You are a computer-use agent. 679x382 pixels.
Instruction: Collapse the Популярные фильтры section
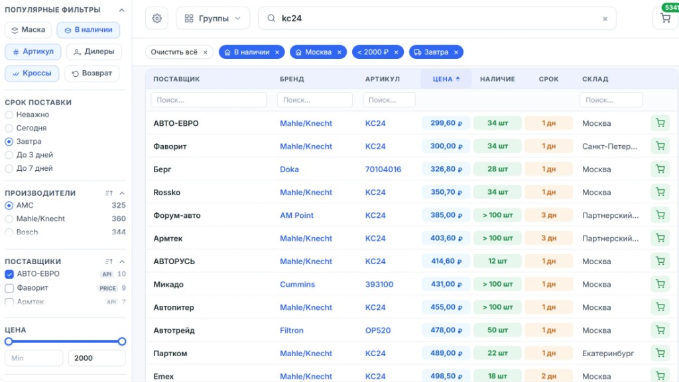coord(122,10)
